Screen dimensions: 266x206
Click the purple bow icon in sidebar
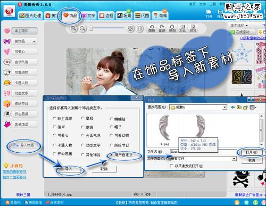[7, 42]
